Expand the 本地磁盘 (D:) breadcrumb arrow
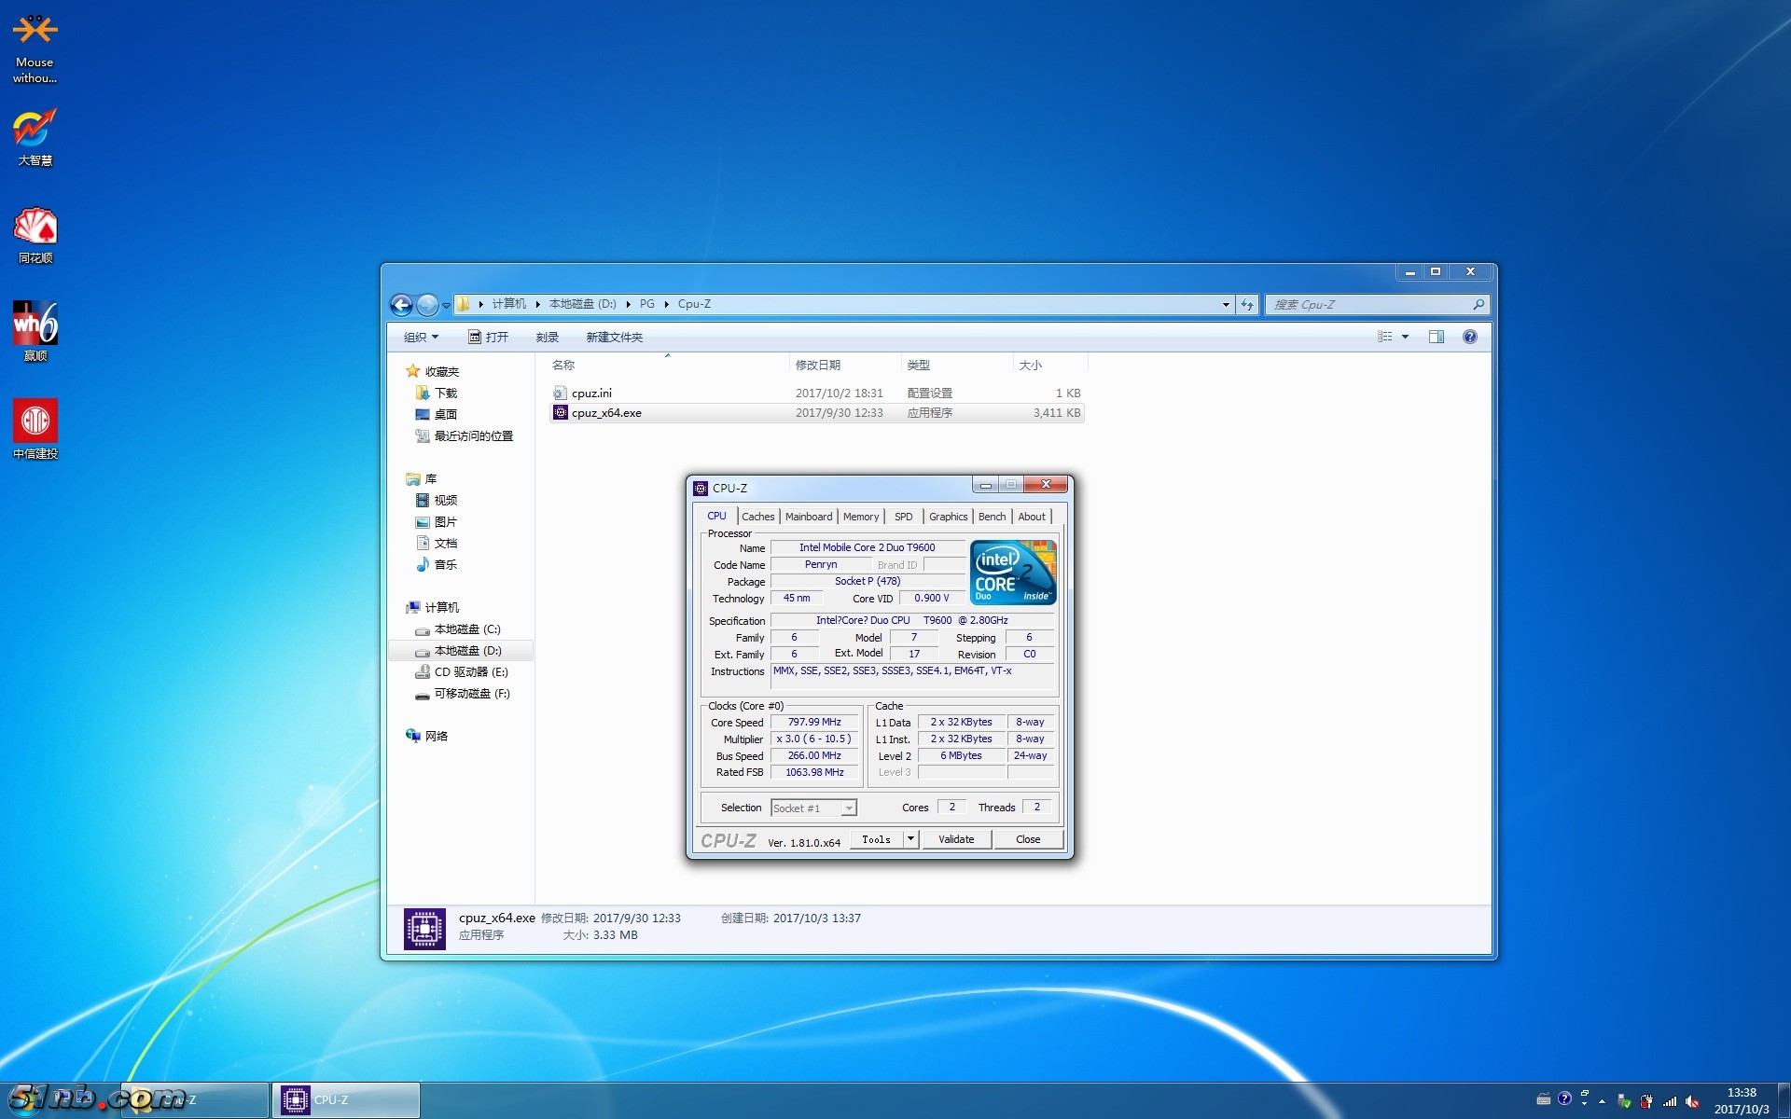The image size is (1791, 1119). 628,304
